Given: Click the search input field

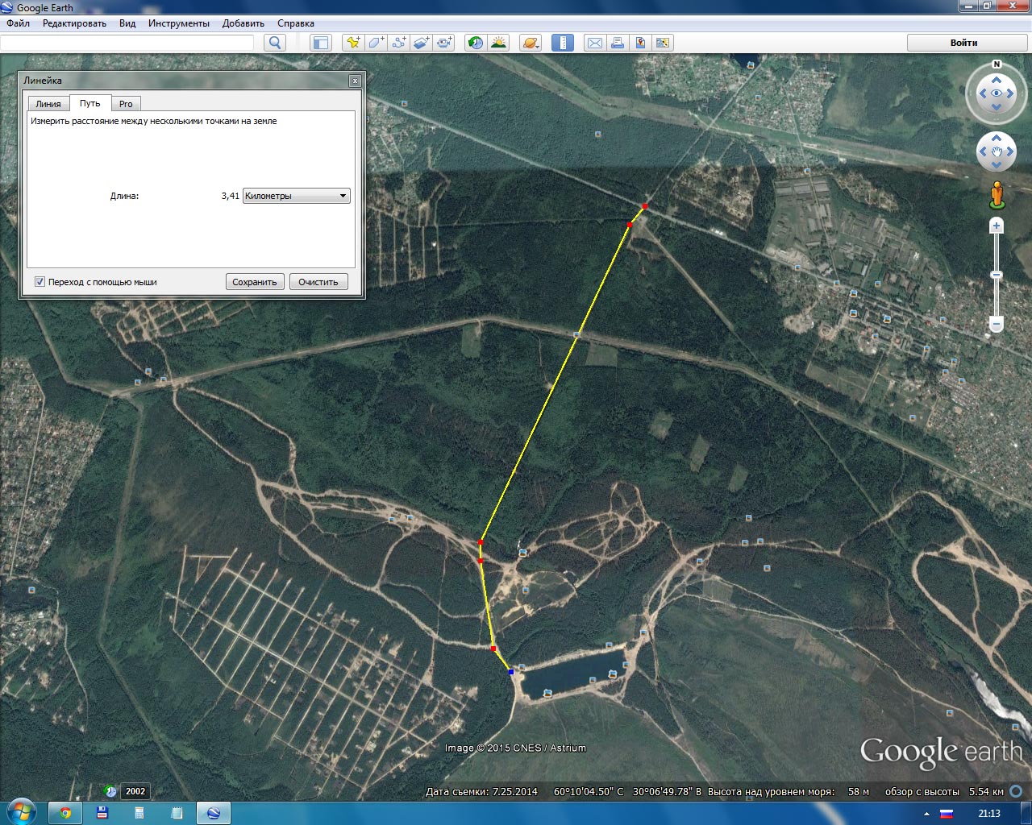Looking at the screenshot, I should [x=127, y=43].
